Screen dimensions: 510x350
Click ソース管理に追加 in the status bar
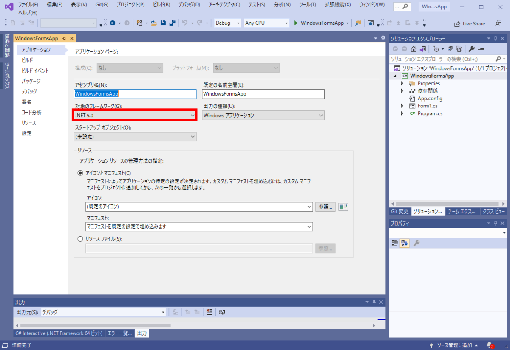pyautogui.click(x=453, y=345)
